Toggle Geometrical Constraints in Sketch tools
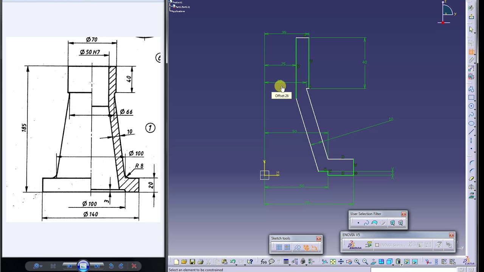 [306, 247]
